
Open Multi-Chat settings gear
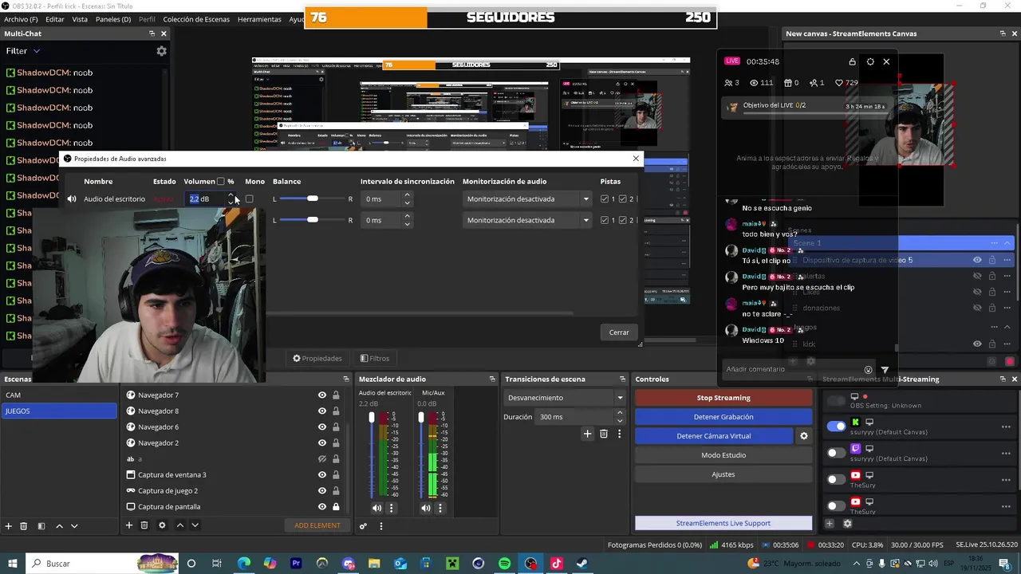click(161, 51)
